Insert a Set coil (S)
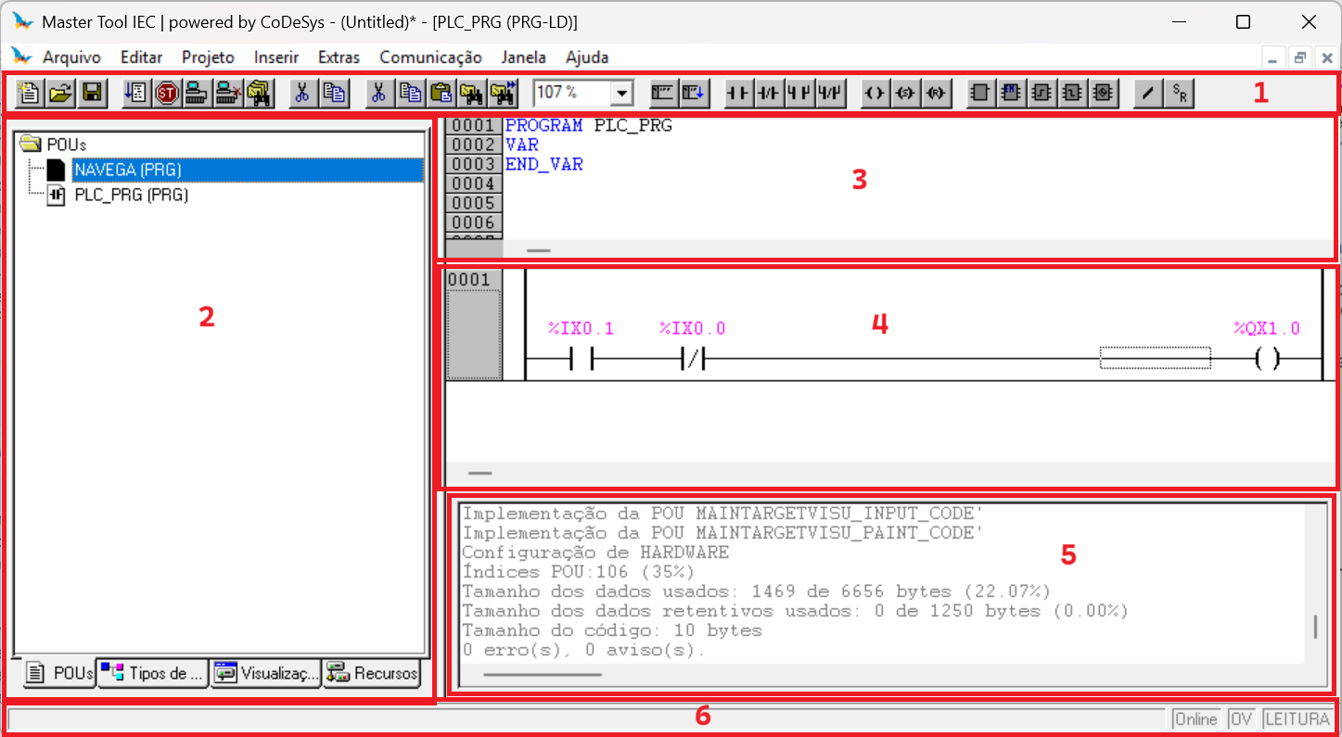 (906, 93)
